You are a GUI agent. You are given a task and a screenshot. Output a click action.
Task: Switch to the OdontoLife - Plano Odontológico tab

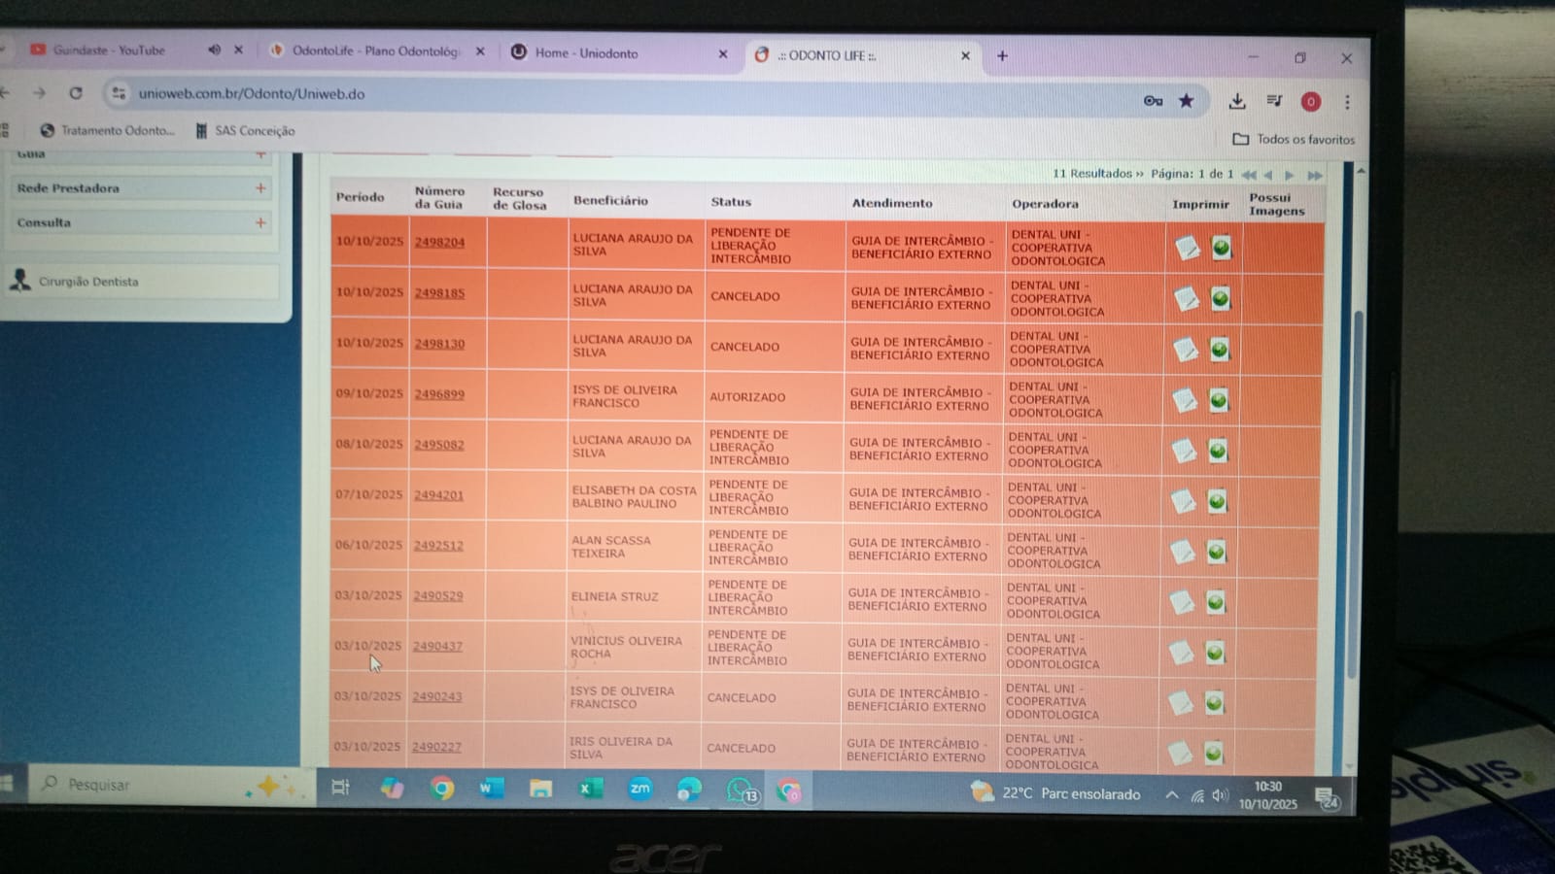377,50
